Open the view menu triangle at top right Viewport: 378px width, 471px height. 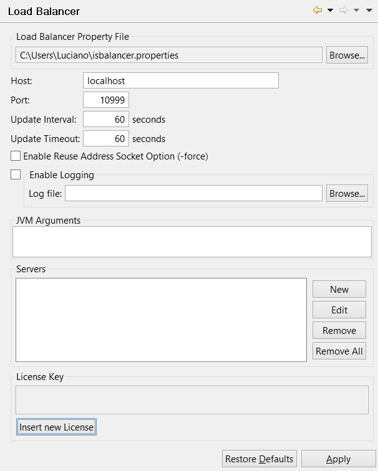[369, 11]
